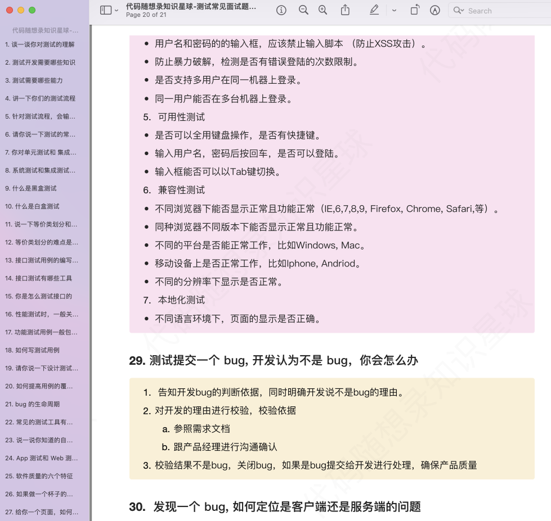This screenshot has height=521, width=551.
Task: Click the line '不同语言环境下，页面的显示是否正确'
Action: [x=237, y=319]
